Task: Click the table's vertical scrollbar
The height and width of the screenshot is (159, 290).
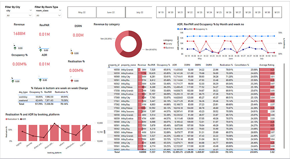Action: click(284, 106)
